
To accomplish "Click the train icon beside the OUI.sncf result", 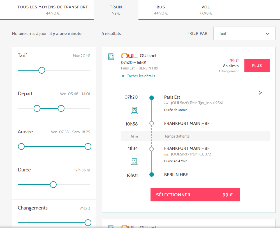I will 111,56.
